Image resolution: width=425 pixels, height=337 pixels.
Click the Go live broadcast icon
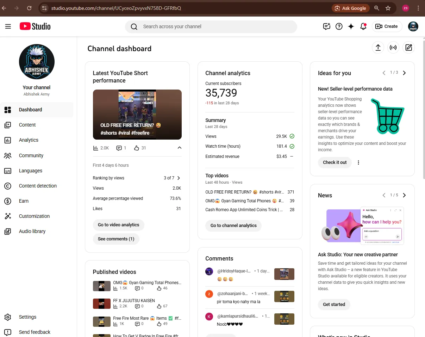point(393,48)
